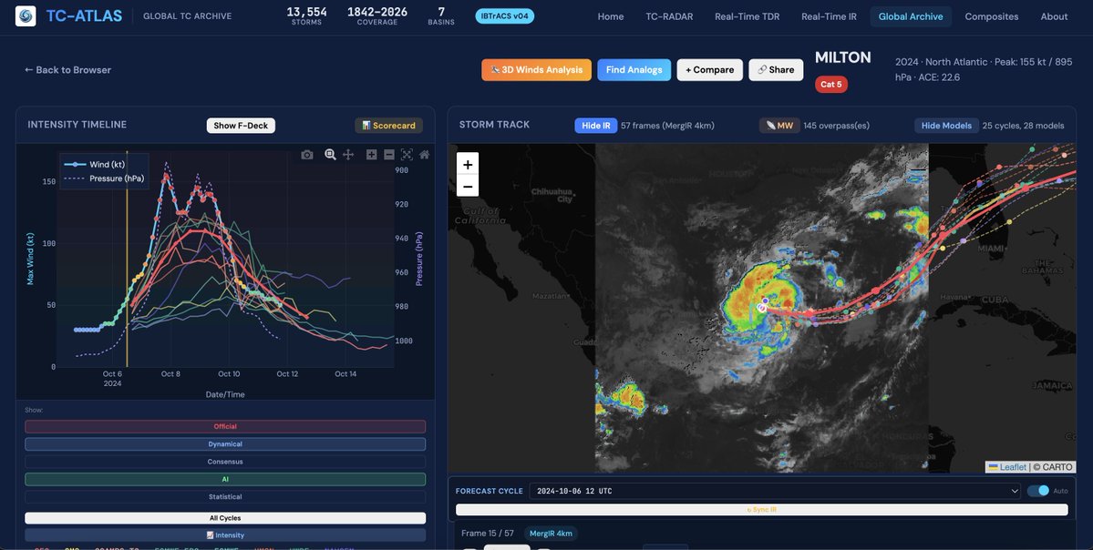1093x550 pixels.
Task: Click the TC-ATLAS hurricane logo icon
Action: click(26, 16)
